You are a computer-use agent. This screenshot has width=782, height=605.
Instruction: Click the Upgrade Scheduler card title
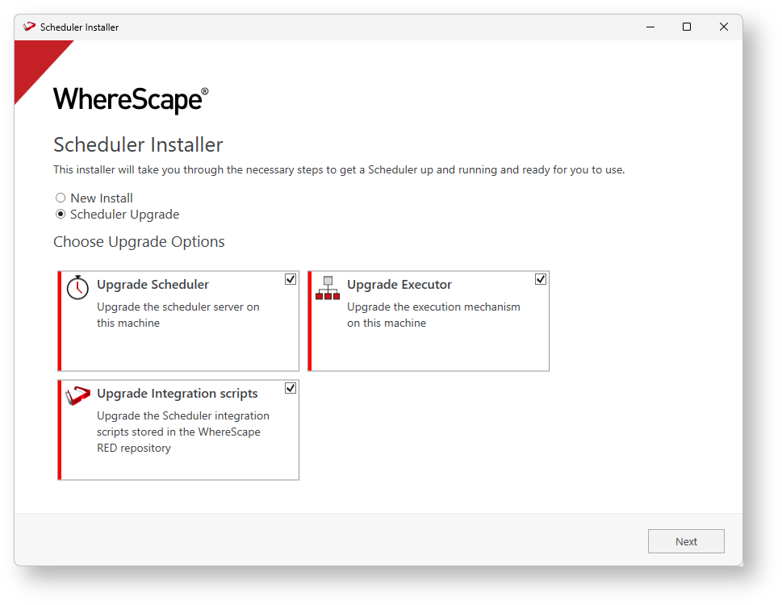tap(153, 285)
